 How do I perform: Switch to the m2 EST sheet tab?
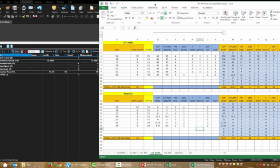click(x=178, y=153)
